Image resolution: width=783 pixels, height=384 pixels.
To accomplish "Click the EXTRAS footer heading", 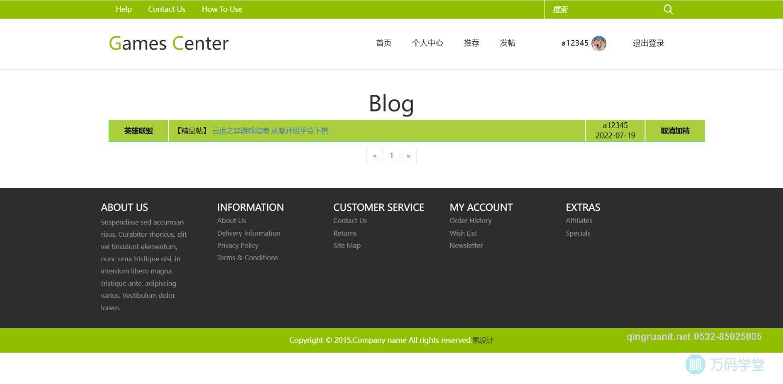I will pos(583,207).
